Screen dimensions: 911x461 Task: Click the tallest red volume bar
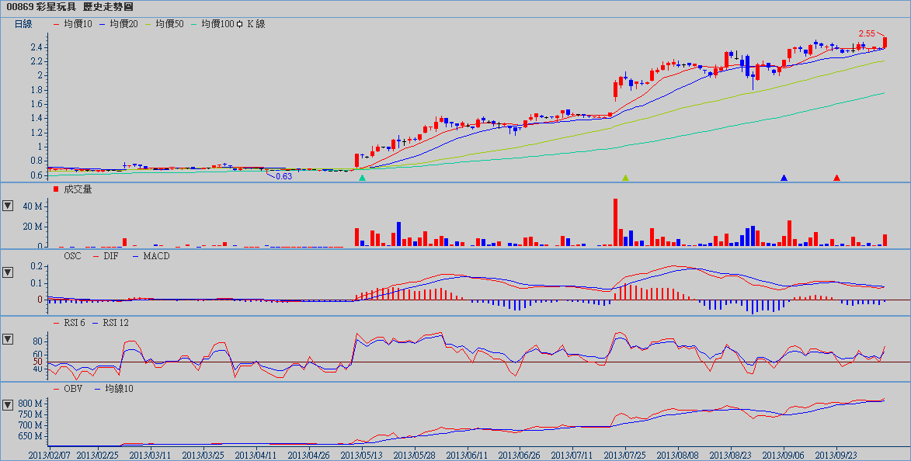pos(615,222)
